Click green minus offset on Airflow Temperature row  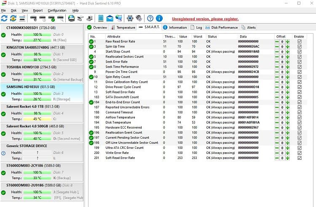click(x=277, y=118)
